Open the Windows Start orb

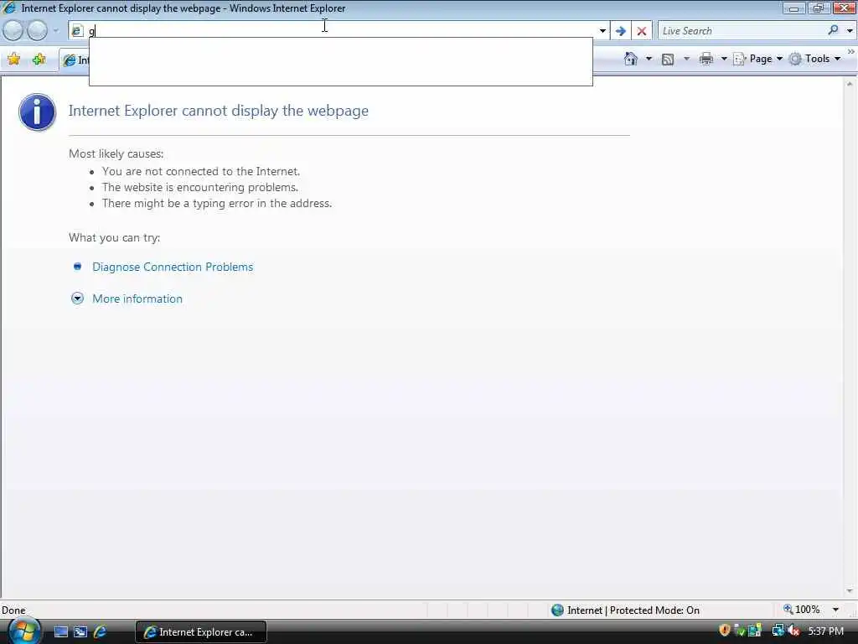pyautogui.click(x=24, y=631)
